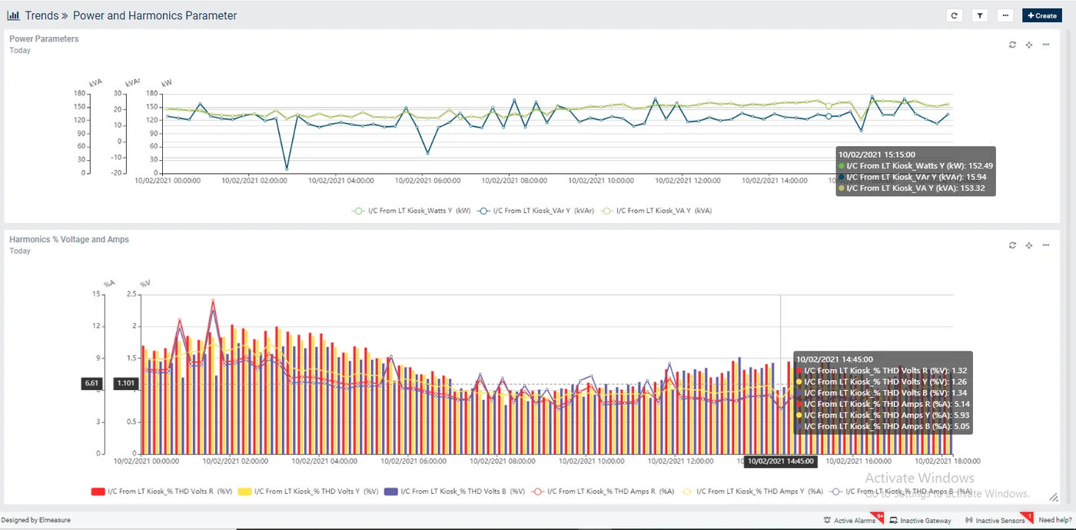Open the header more options ellipsis menu

coord(1005,15)
